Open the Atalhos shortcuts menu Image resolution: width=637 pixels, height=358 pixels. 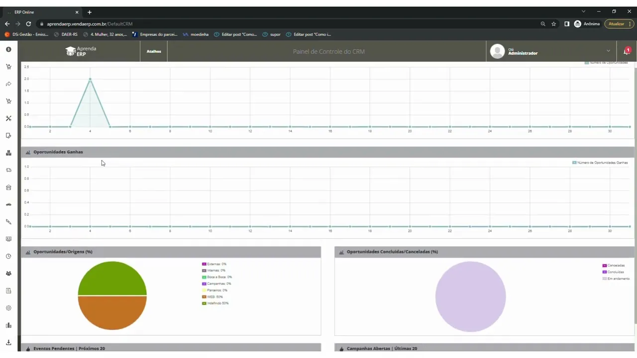154,51
